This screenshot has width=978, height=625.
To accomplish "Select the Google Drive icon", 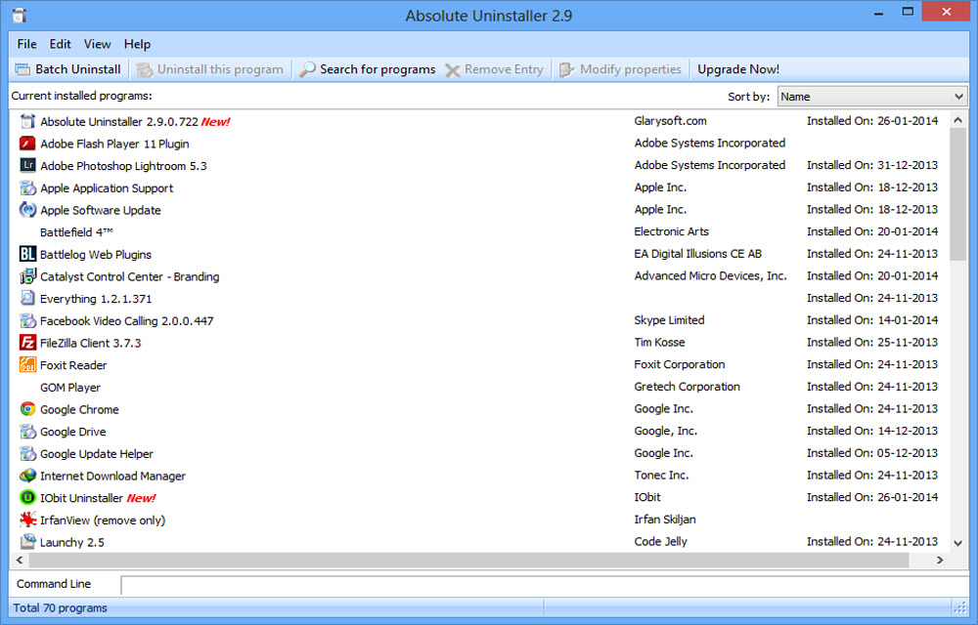I will point(27,432).
